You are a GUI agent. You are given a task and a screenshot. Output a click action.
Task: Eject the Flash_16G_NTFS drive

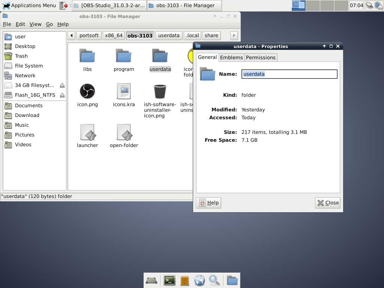click(x=62, y=95)
